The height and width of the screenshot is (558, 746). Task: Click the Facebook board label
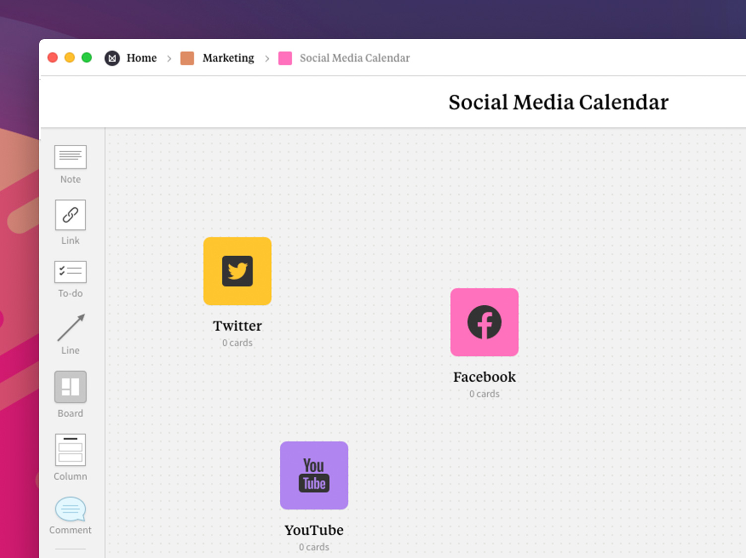(x=485, y=377)
